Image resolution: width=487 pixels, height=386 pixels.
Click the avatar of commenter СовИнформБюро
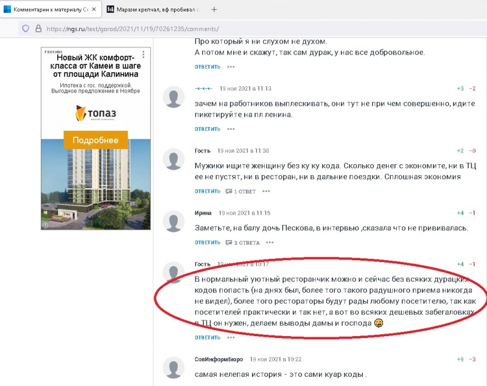tap(173, 368)
